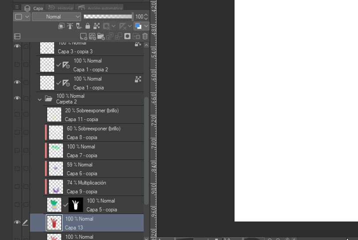The image size is (358, 240).
Task: Toggle lock transparent pixels icon
Action: coord(97,26)
